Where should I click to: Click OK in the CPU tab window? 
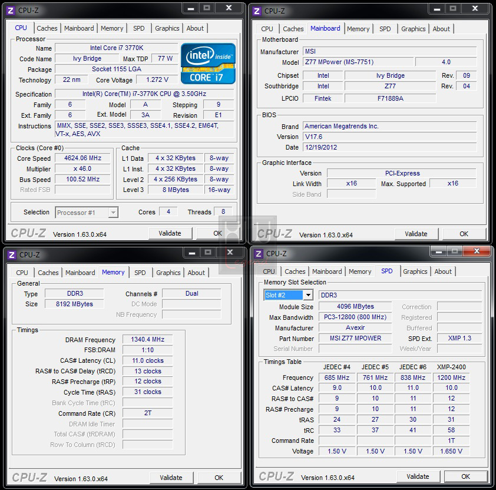pos(217,233)
